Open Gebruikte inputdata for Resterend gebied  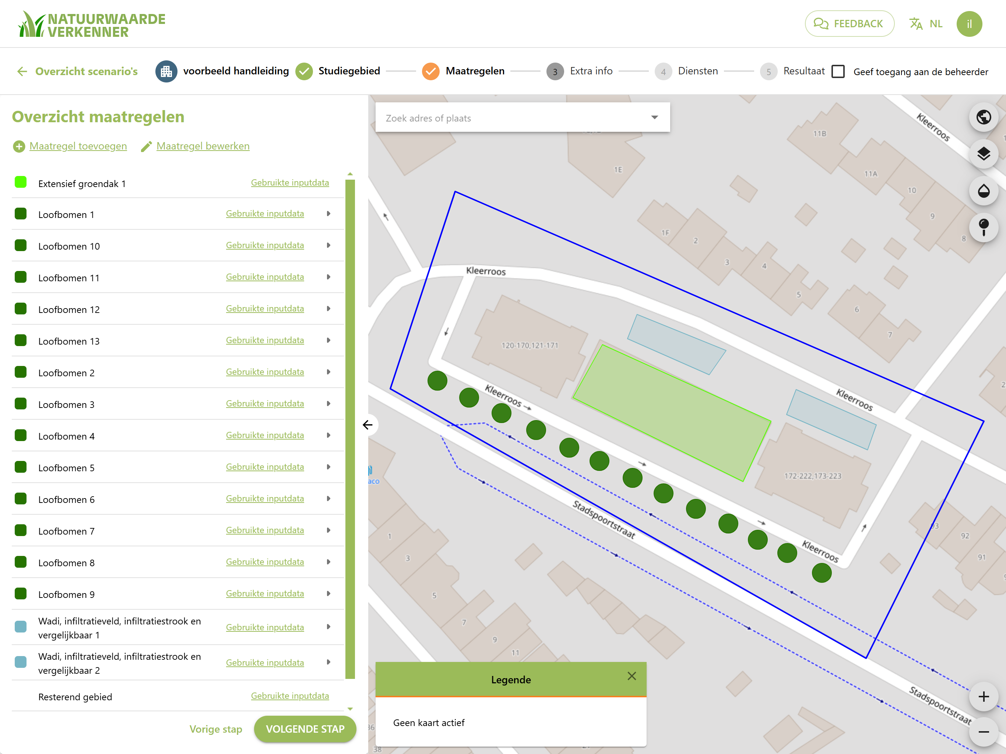click(x=290, y=696)
